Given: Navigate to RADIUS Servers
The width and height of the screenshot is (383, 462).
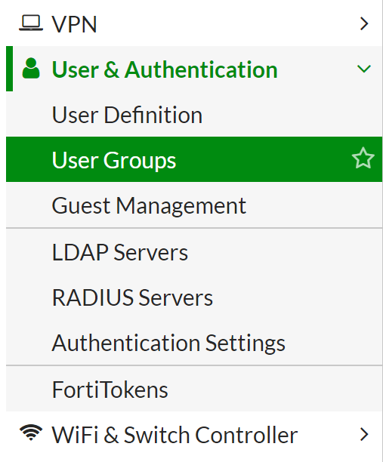Looking at the screenshot, I should pos(132,297).
